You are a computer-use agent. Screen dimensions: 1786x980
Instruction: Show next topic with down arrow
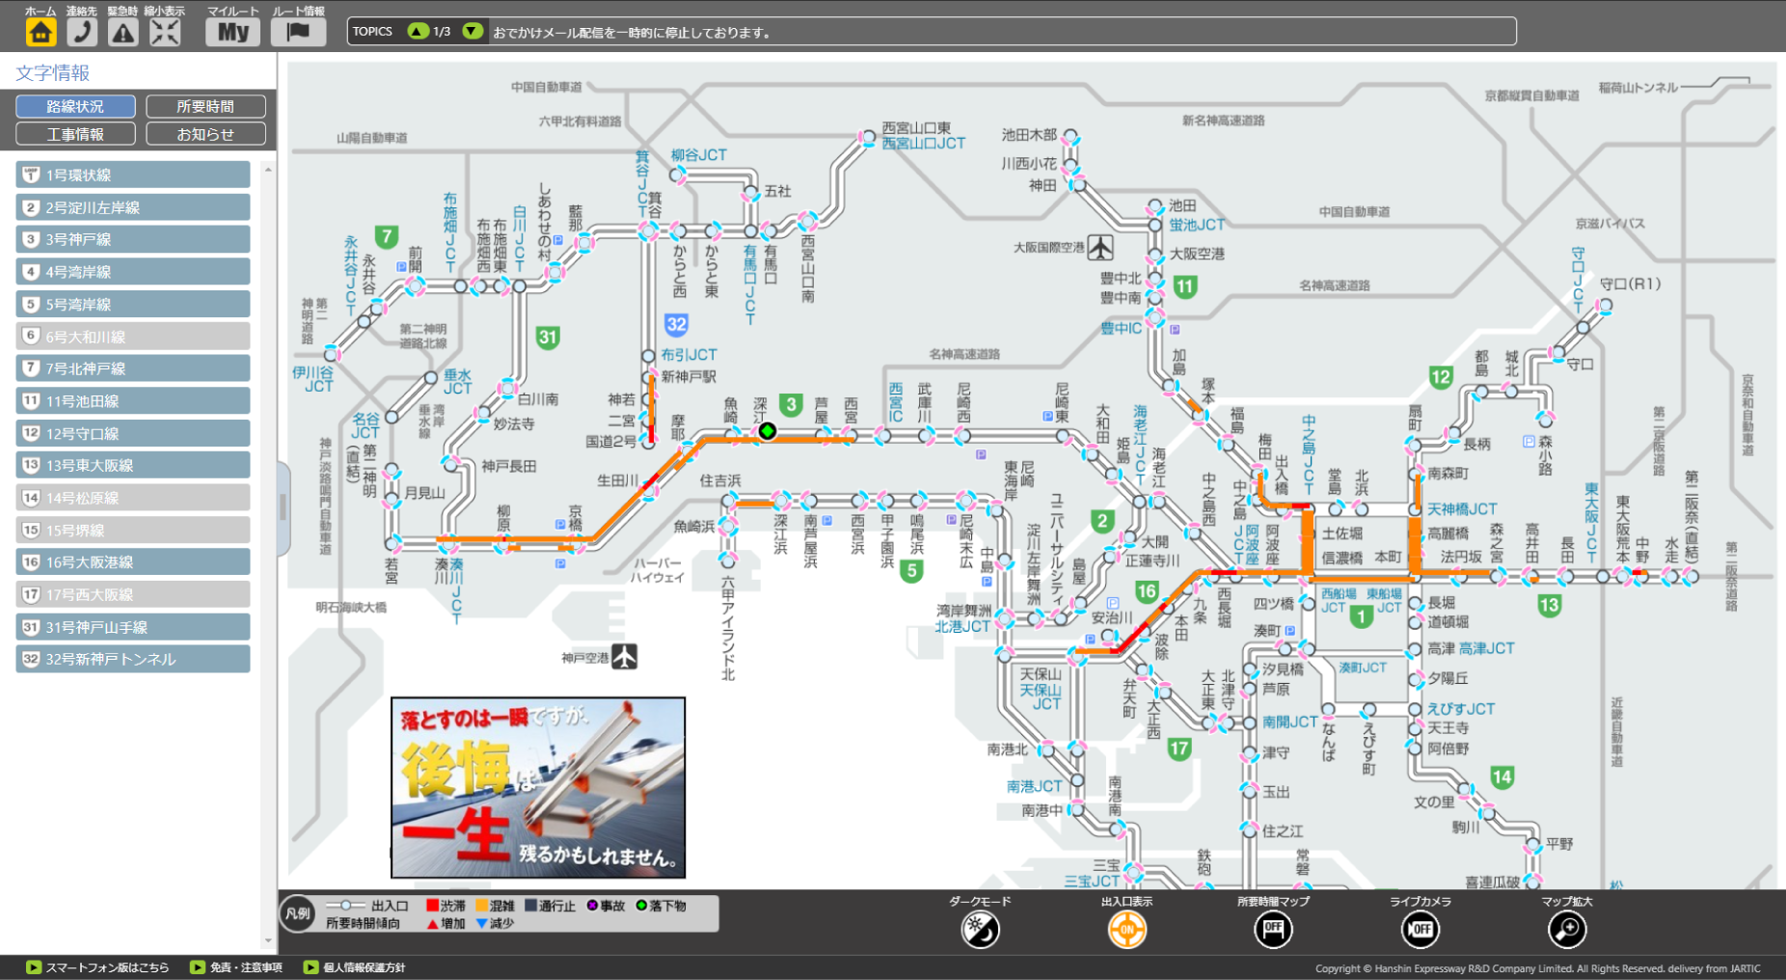click(x=472, y=31)
